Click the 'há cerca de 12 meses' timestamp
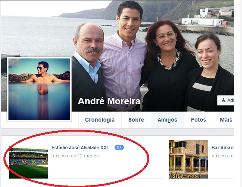The width and height of the screenshot is (242, 187). tap(75, 156)
